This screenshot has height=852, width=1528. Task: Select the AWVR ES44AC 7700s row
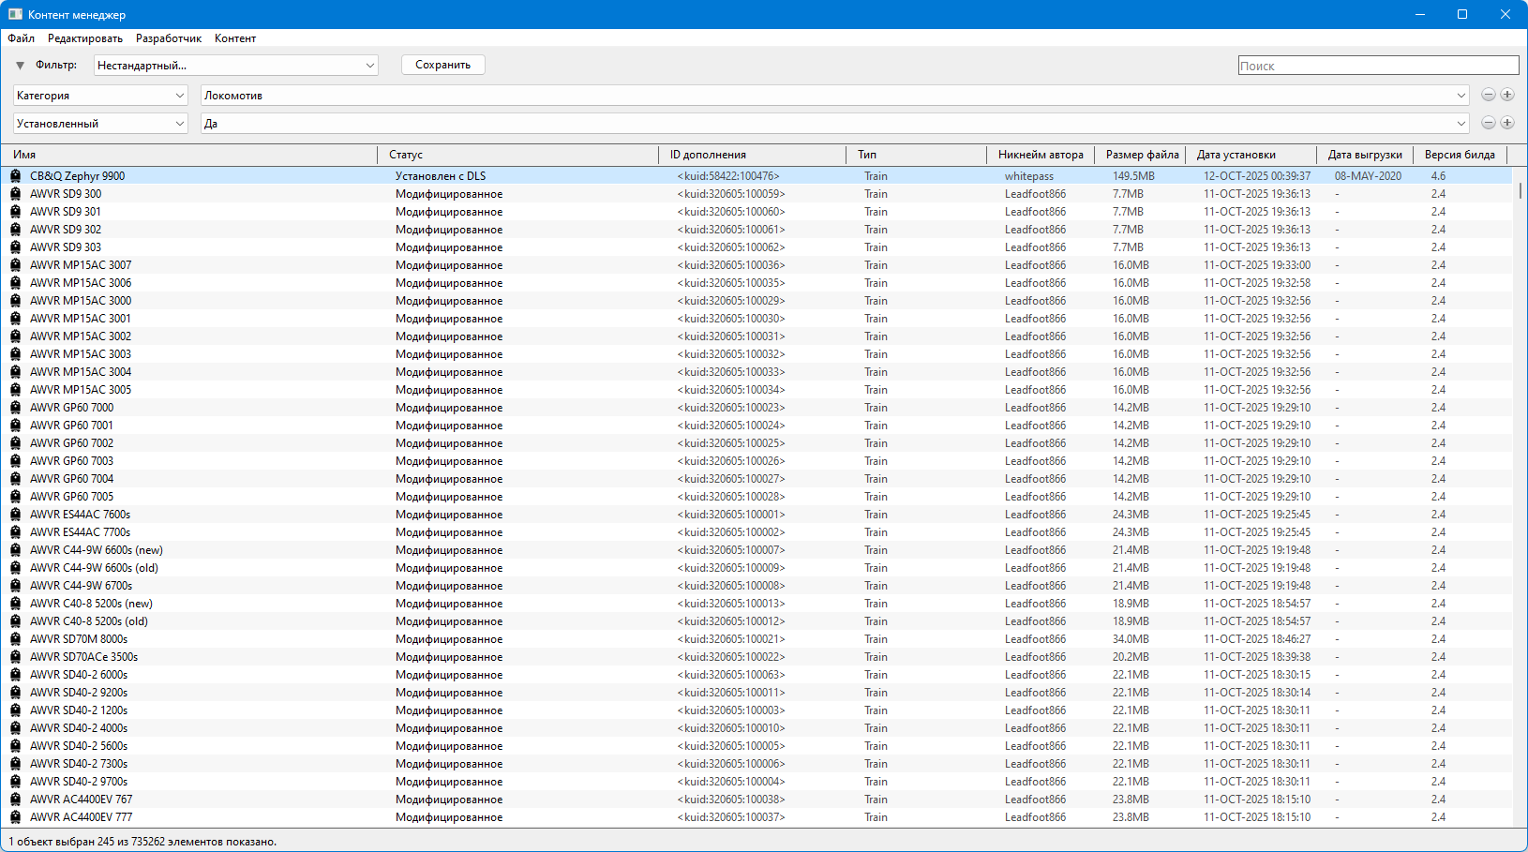(756, 532)
